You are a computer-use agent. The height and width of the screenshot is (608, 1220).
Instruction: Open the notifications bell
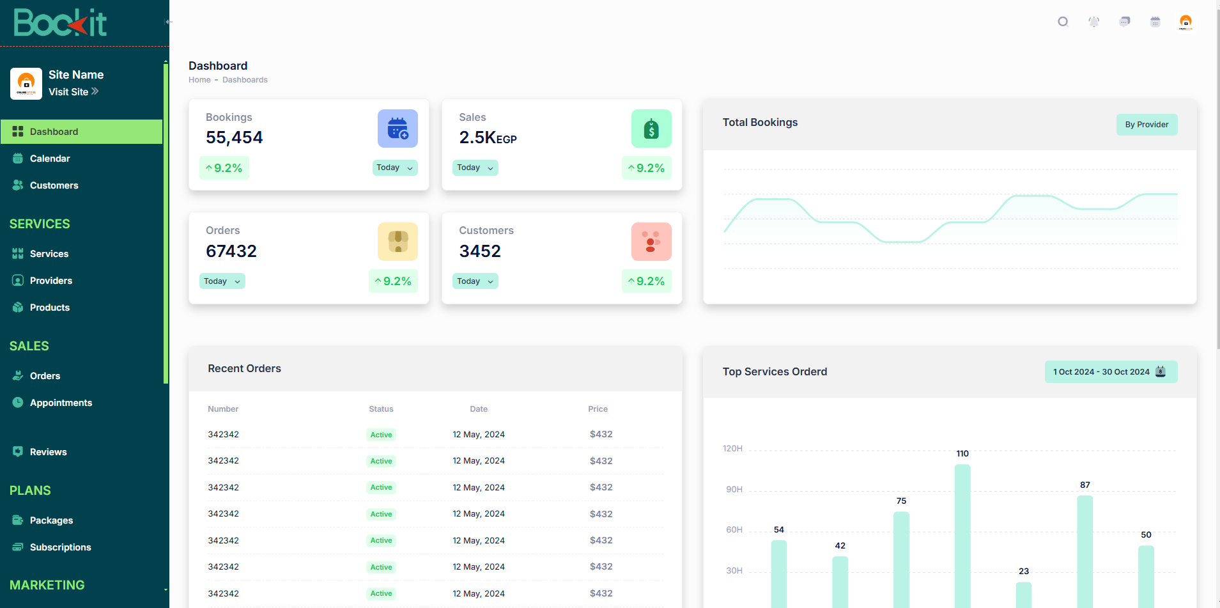click(x=1094, y=22)
